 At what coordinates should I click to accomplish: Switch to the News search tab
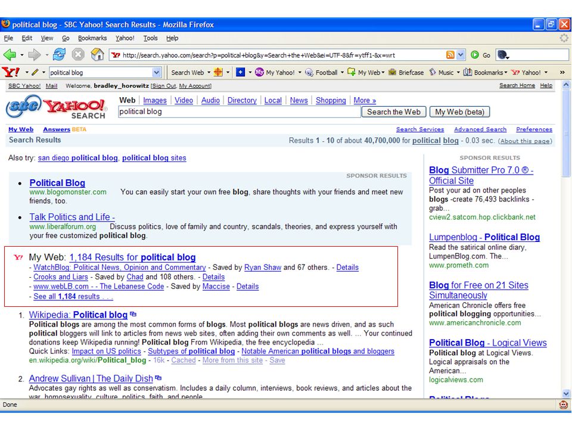299,100
